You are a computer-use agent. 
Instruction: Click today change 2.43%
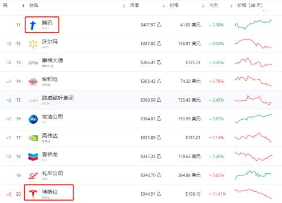(217, 100)
